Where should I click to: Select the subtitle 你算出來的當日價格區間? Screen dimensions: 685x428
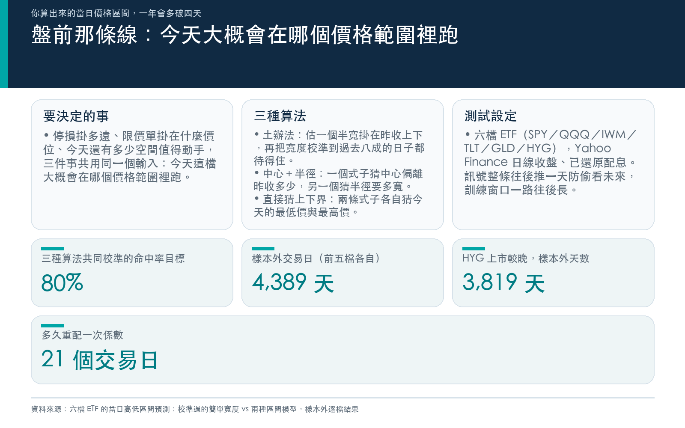coord(116,13)
